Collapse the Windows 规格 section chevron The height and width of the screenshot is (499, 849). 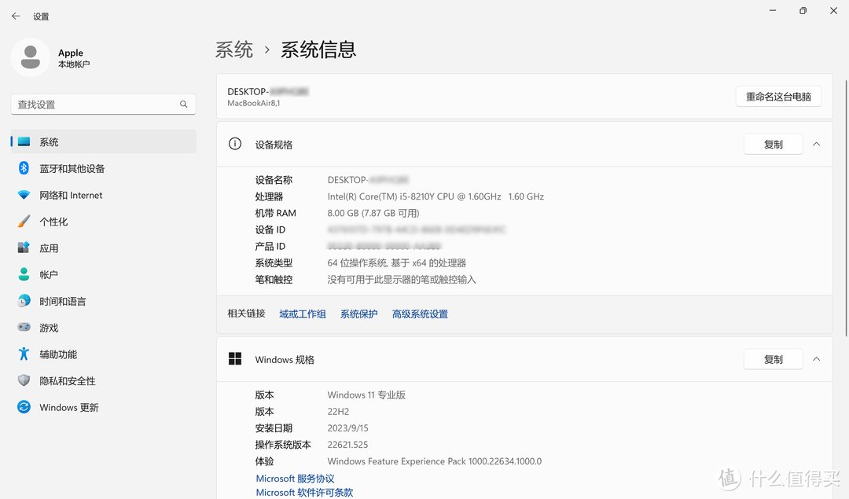pos(817,359)
